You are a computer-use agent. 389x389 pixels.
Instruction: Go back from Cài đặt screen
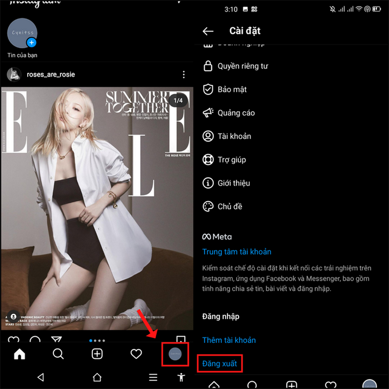click(208, 31)
